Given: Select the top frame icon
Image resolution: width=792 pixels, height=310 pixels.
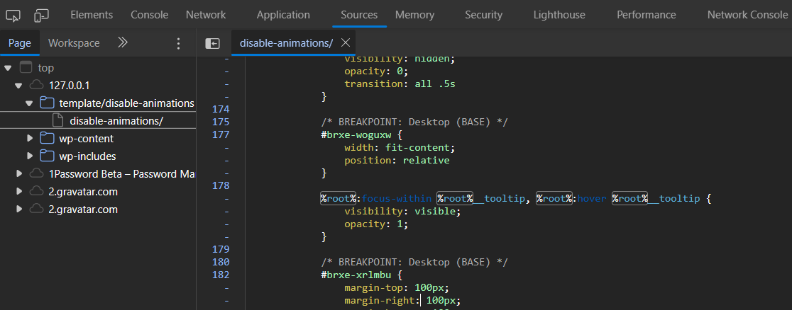Looking at the screenshot, I should coord(26,67).
